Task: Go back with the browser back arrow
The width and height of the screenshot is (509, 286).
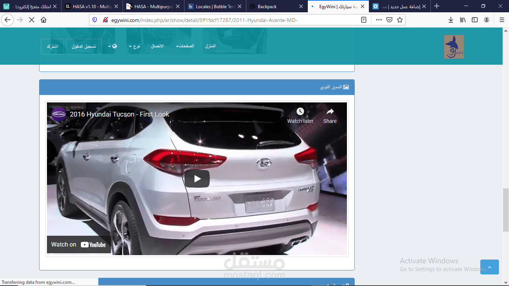Action: [x=7, y=20]
